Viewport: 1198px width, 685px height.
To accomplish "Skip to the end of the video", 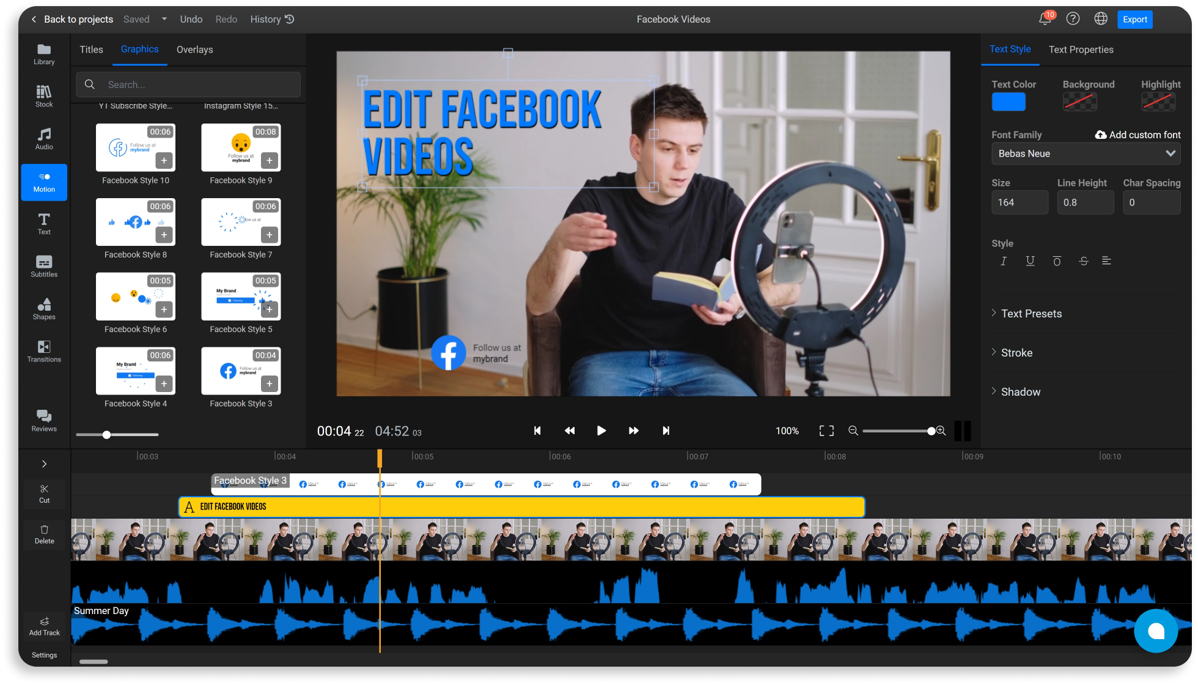I will (666, 431).
